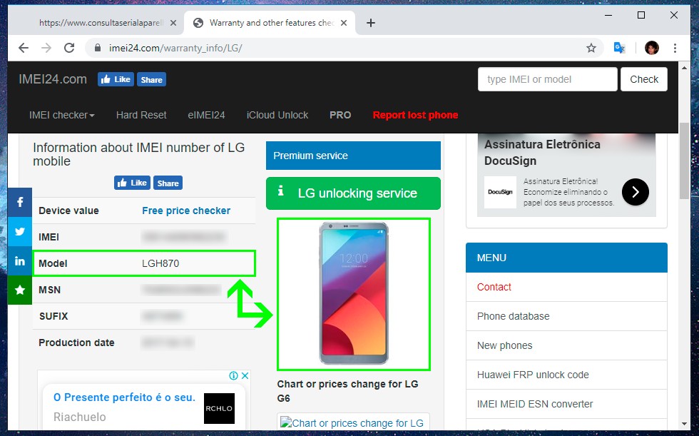Open the Chrome profile avatar
This screenshot has width=699, height=436.
point(652,48)
